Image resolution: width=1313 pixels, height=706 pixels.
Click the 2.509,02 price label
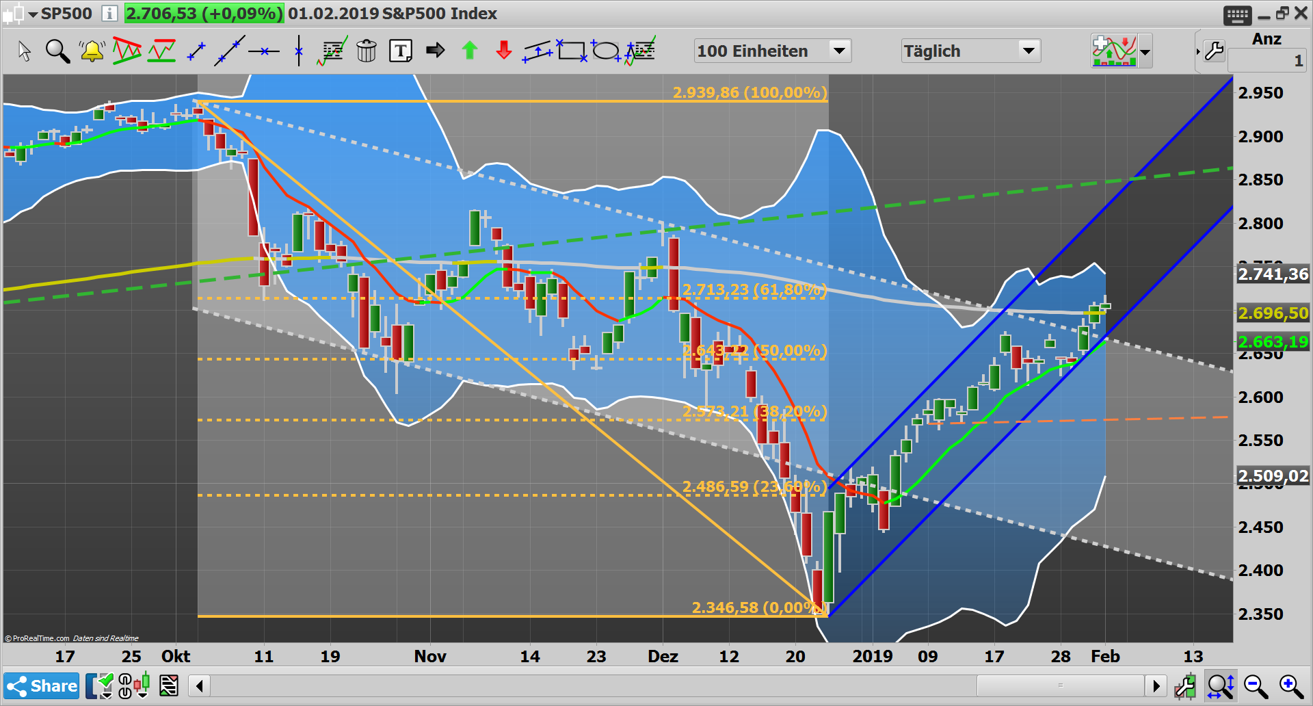1273,476
